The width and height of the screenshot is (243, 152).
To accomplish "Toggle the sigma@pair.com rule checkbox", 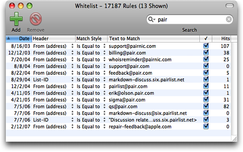I will click(x=206, y=100).
